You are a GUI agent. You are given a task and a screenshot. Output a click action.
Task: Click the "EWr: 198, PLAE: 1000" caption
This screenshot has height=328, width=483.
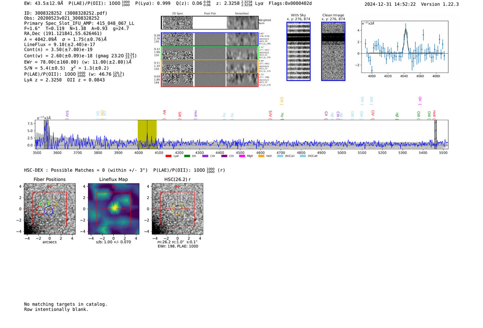(x=178, y=246)
